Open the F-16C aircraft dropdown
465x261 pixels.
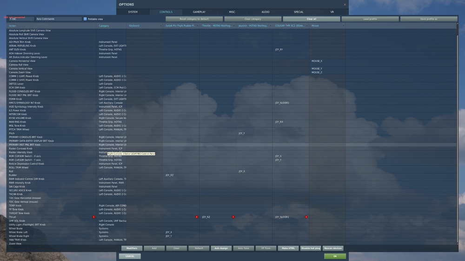(x=20, y=19)
